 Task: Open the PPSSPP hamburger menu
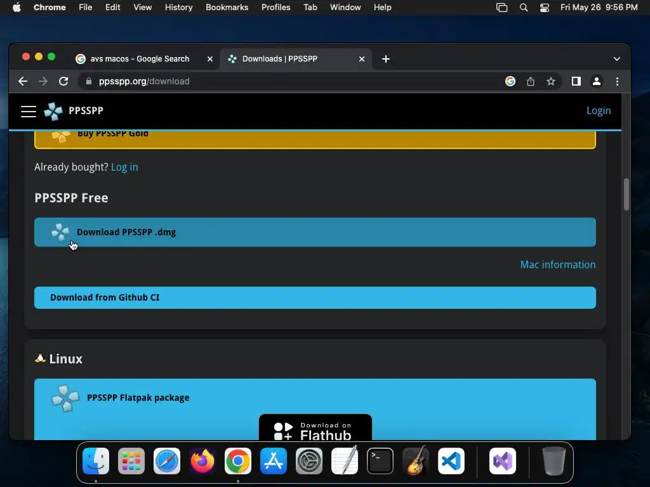[29, 112]
